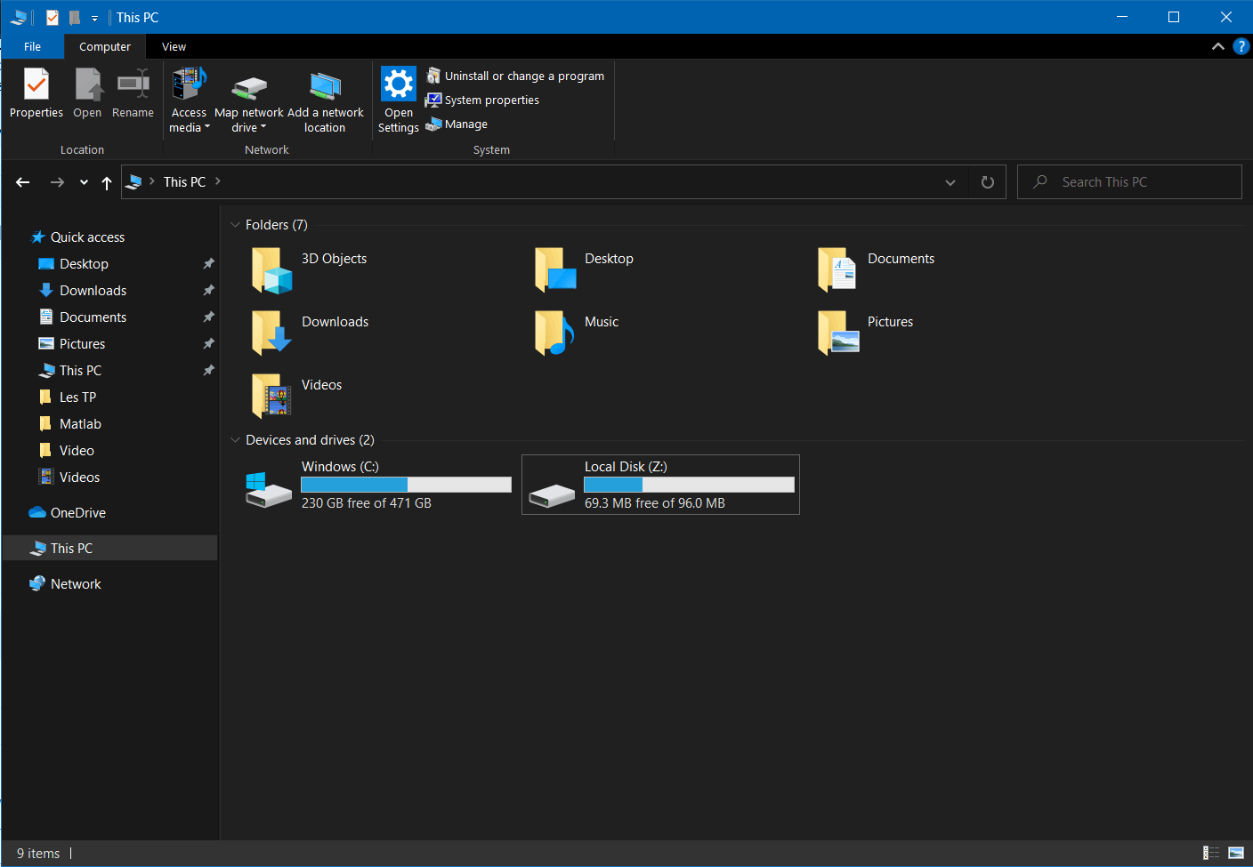Screen dimensions: 1253x867
Task: Open the Help question mark icon
Action: point(1241,46)
